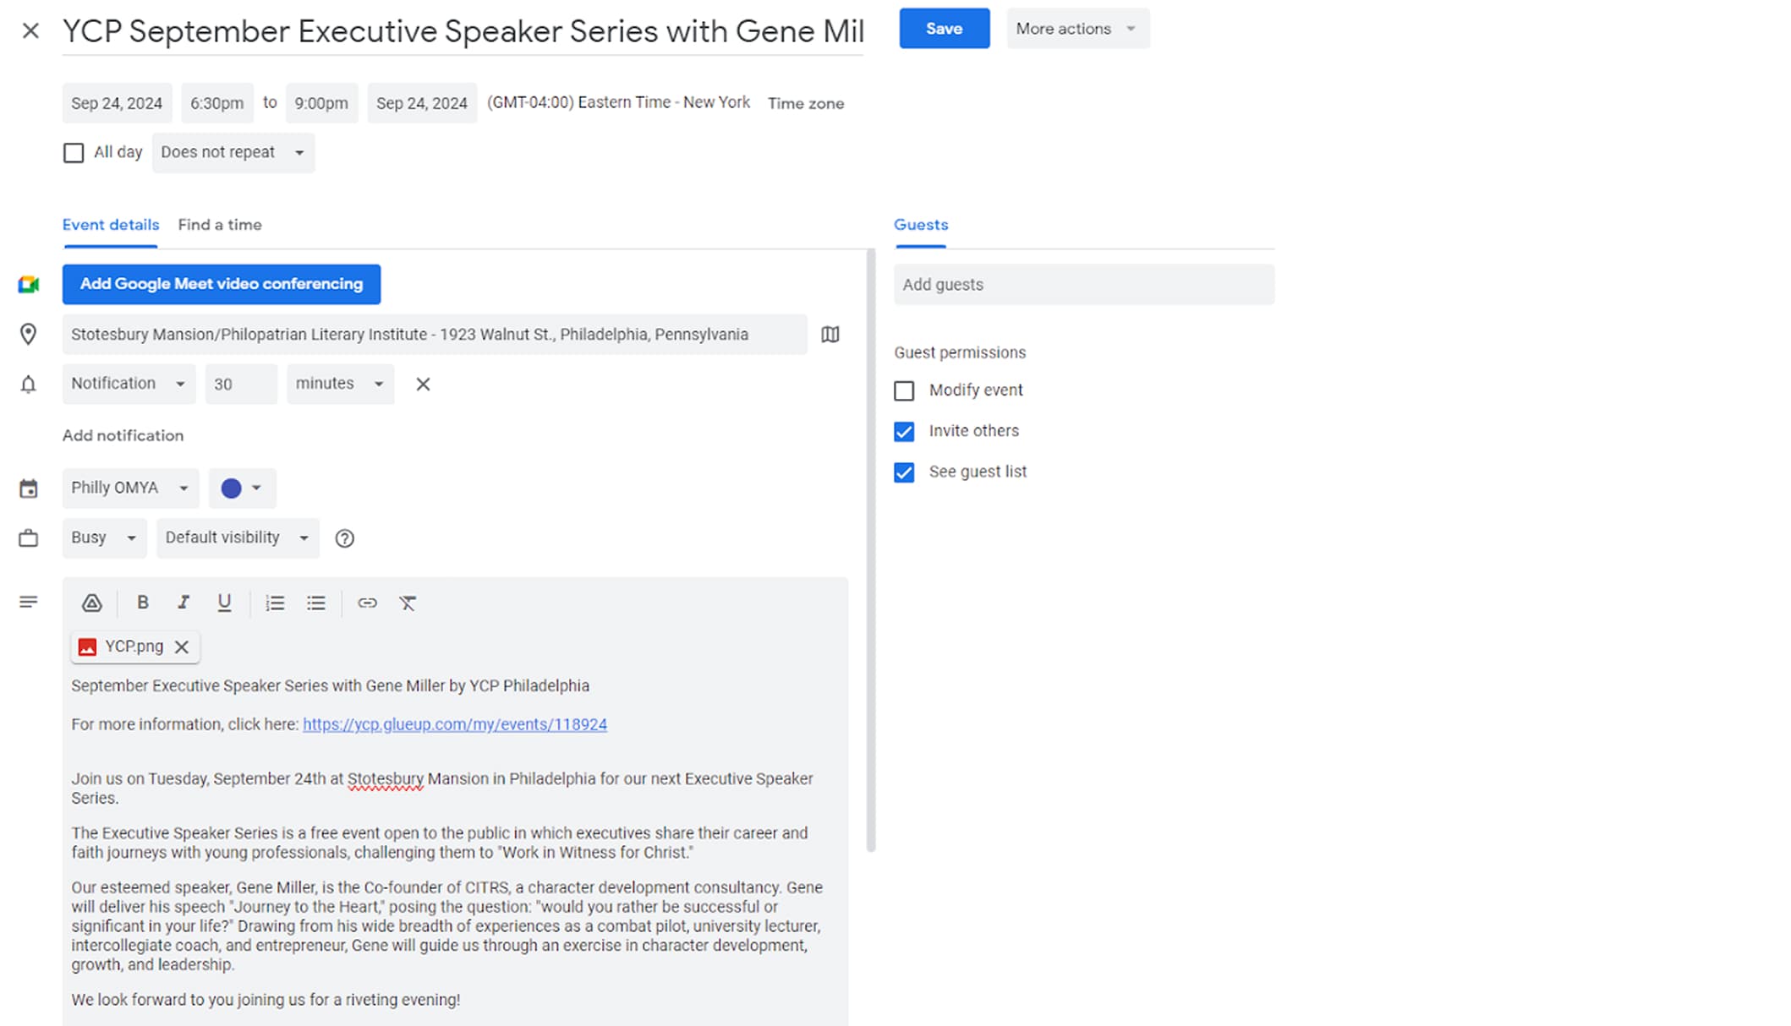Open the More actions menu
The height and width of the screenshot is (1026, 1791).
tap(1076, 29)
